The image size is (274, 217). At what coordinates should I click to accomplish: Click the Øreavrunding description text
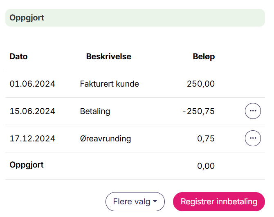[x=106, y=139]
